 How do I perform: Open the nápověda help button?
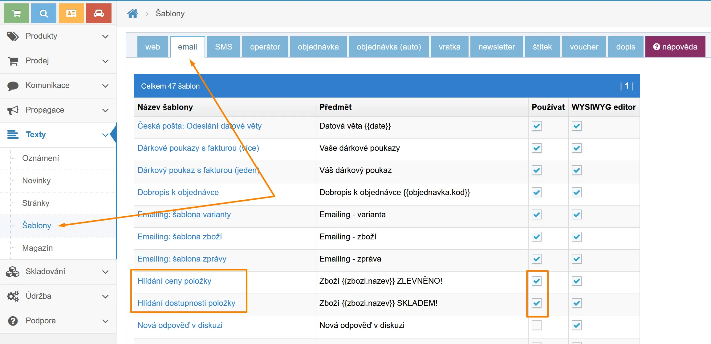(675, 47)
